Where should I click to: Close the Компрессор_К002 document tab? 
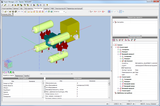[13, 14]
